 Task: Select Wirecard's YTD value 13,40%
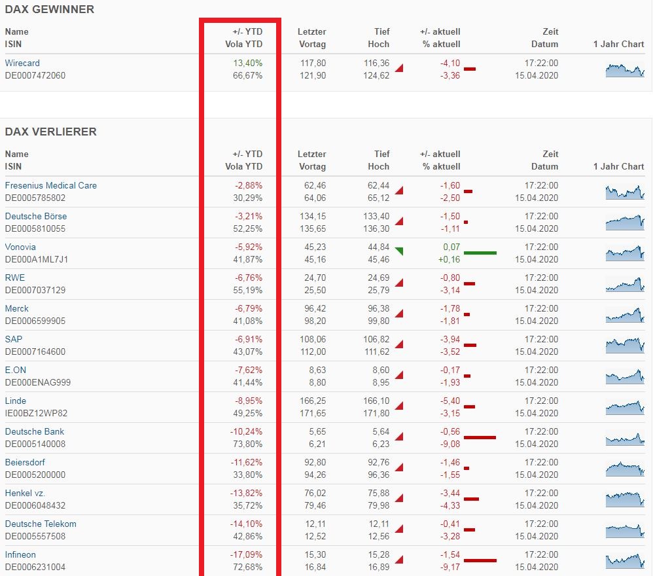[248, 63]
